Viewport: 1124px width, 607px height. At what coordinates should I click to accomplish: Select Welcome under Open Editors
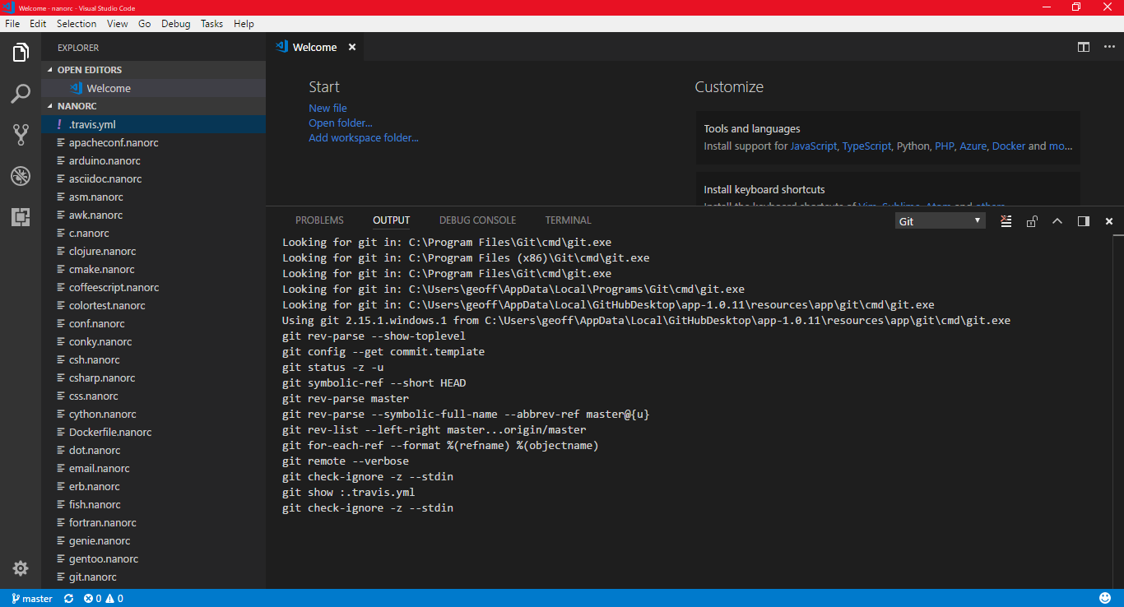click(153, 88)
